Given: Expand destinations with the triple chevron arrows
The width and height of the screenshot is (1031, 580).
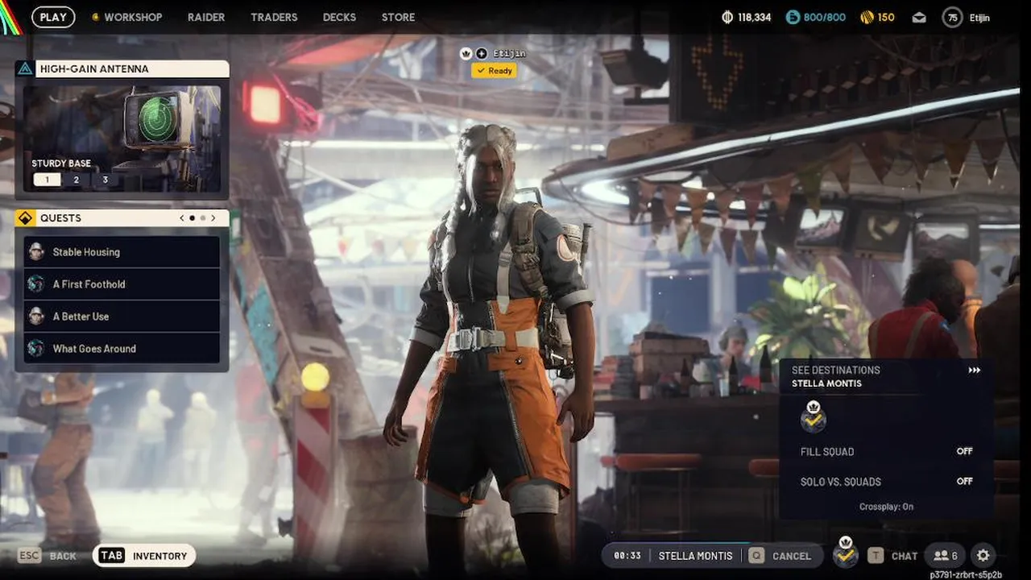Looking at the screenshot, I should click(974, 371).
